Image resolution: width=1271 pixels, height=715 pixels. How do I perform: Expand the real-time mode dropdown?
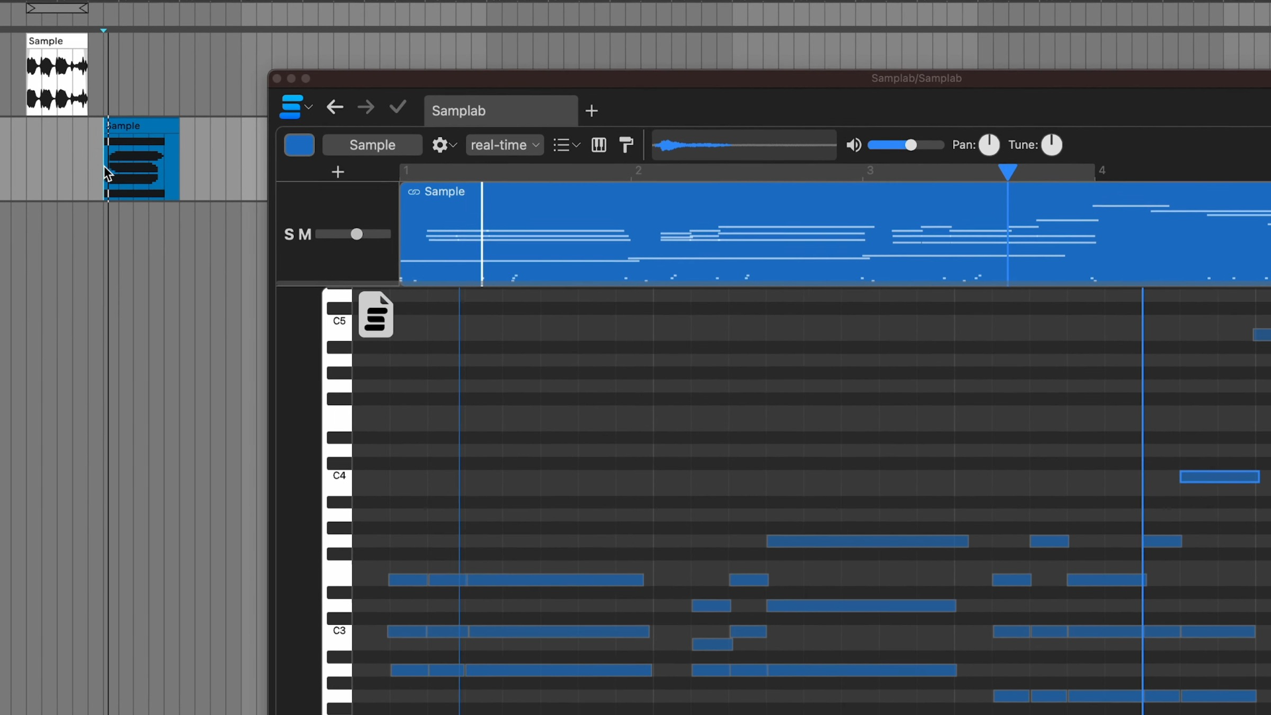click(x=505, y=145)
